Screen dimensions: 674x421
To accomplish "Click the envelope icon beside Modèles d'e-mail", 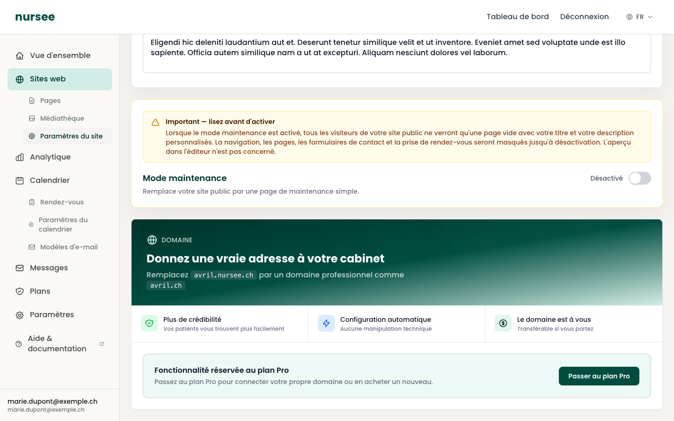I will coord(32,247).
